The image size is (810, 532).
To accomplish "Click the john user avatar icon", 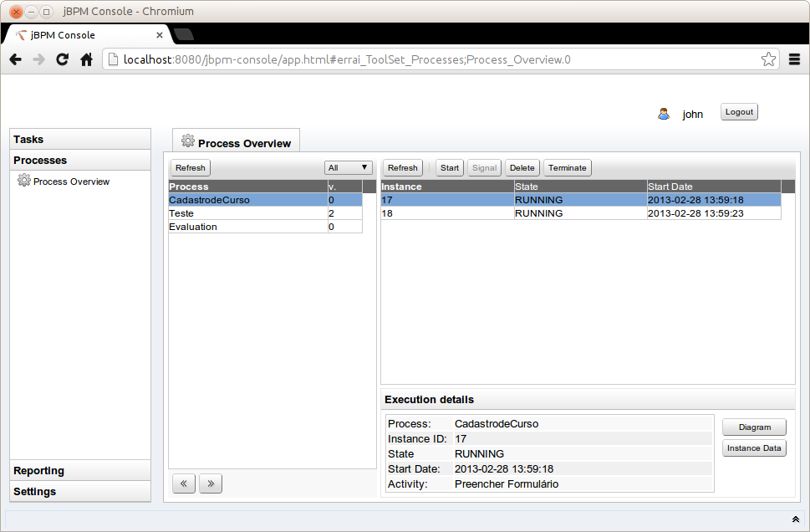I will [x=664, y=114].
